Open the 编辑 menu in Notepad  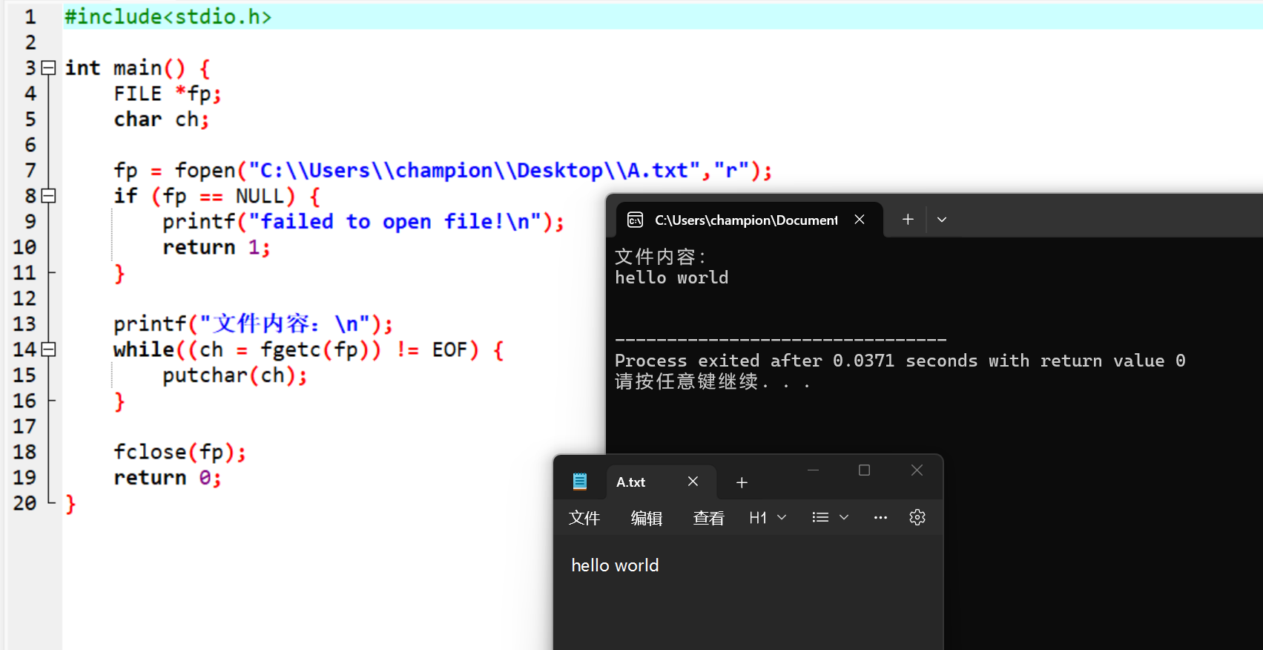(x=647, y=518)
